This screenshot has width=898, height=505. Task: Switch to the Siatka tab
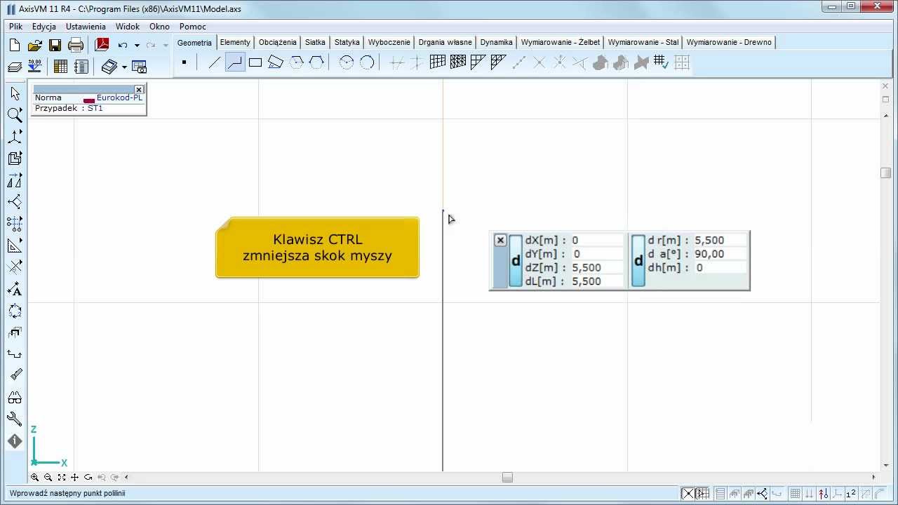pyautogui.click(x=315, y=42)
